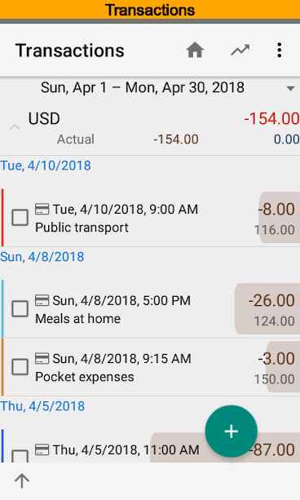The width and height of the screenshot is (300, 500).
Task: Open the date range dropdown arrow
Action: point(290,88)
